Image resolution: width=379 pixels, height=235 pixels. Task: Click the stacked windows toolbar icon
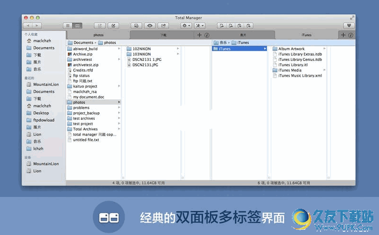coord(136,26)
